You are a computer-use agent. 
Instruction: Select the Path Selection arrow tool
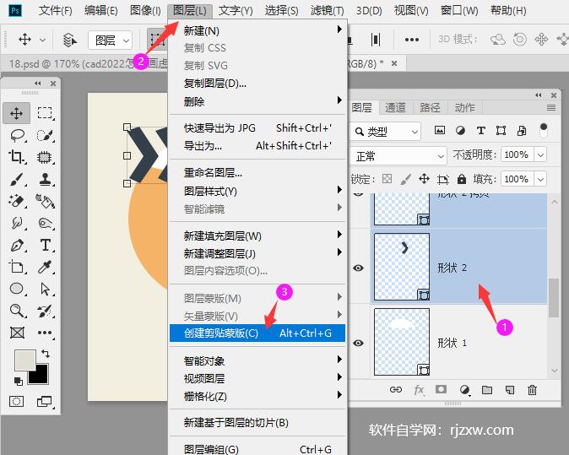[45, 289]
